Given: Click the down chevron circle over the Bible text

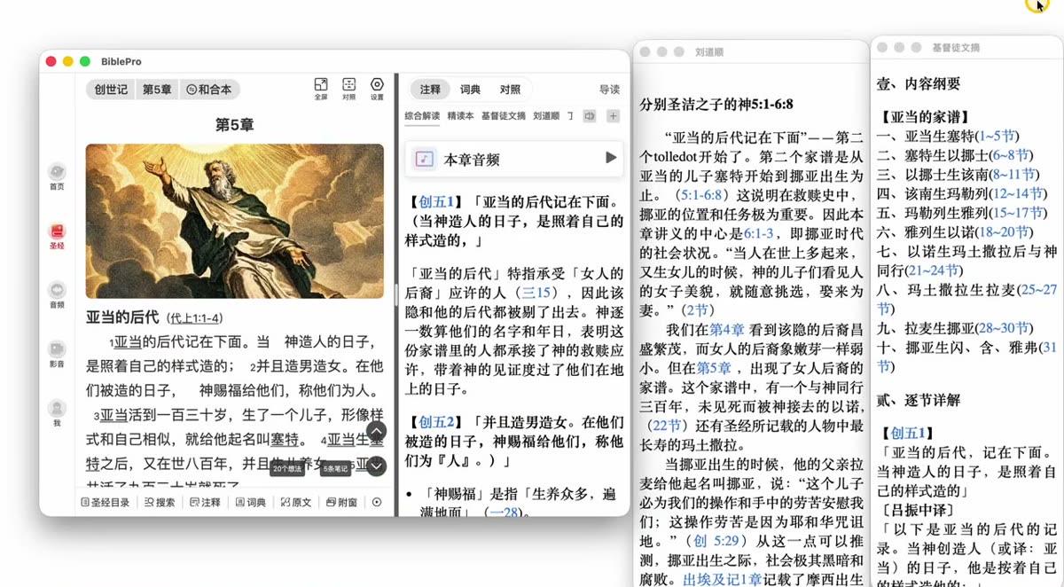Looking at the screenshot, I should point(376,466).
